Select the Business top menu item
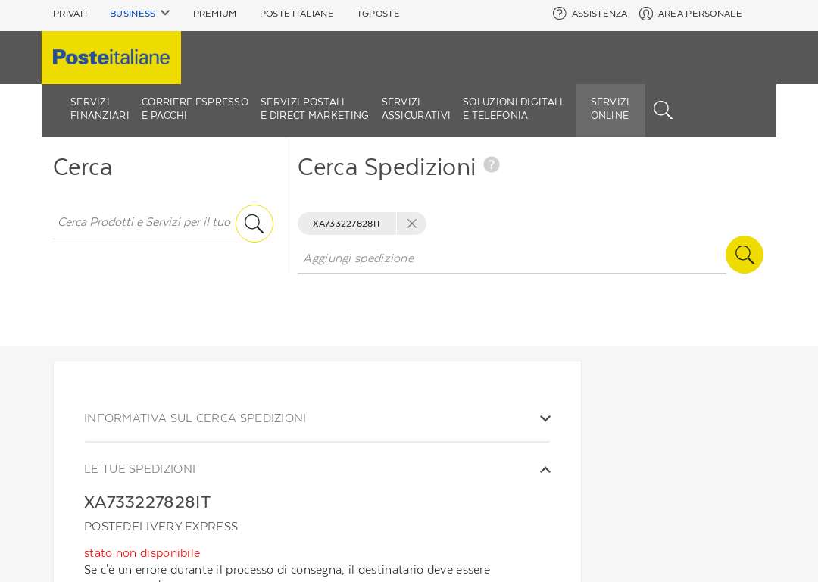This screenshot has height=582, width=818. tap(133, 14)
